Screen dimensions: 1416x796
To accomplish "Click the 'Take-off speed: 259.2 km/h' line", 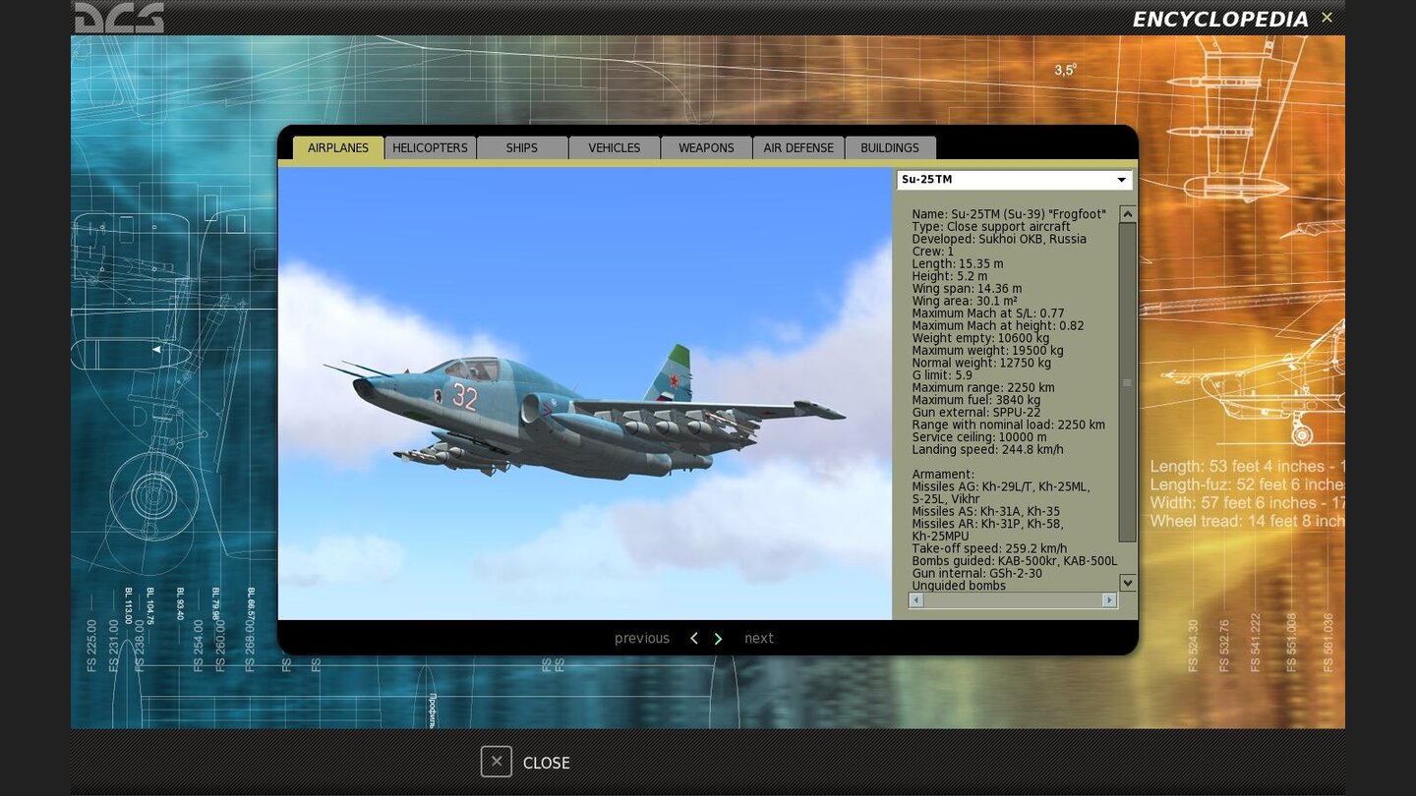I will (x=989, y=548).
